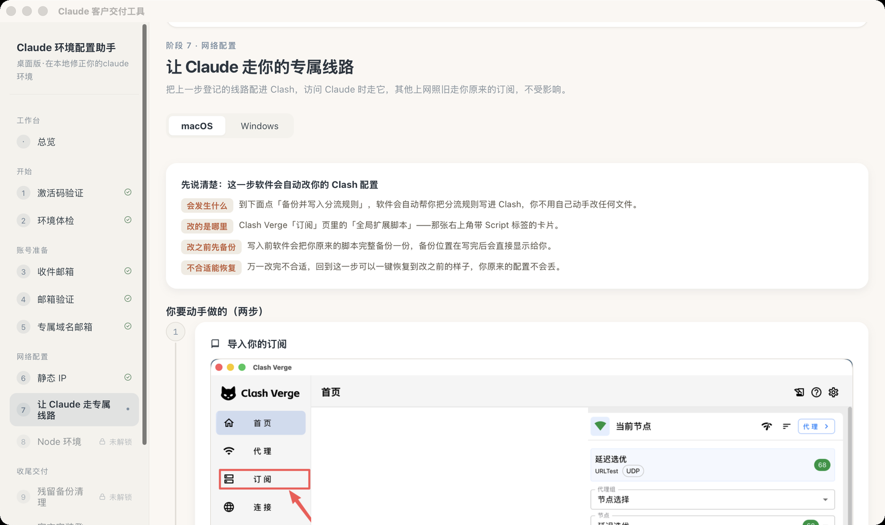Click the status dot on 让 Claude 走专属线路
This screenshot has height=525, width=885.
pos(128,409)
